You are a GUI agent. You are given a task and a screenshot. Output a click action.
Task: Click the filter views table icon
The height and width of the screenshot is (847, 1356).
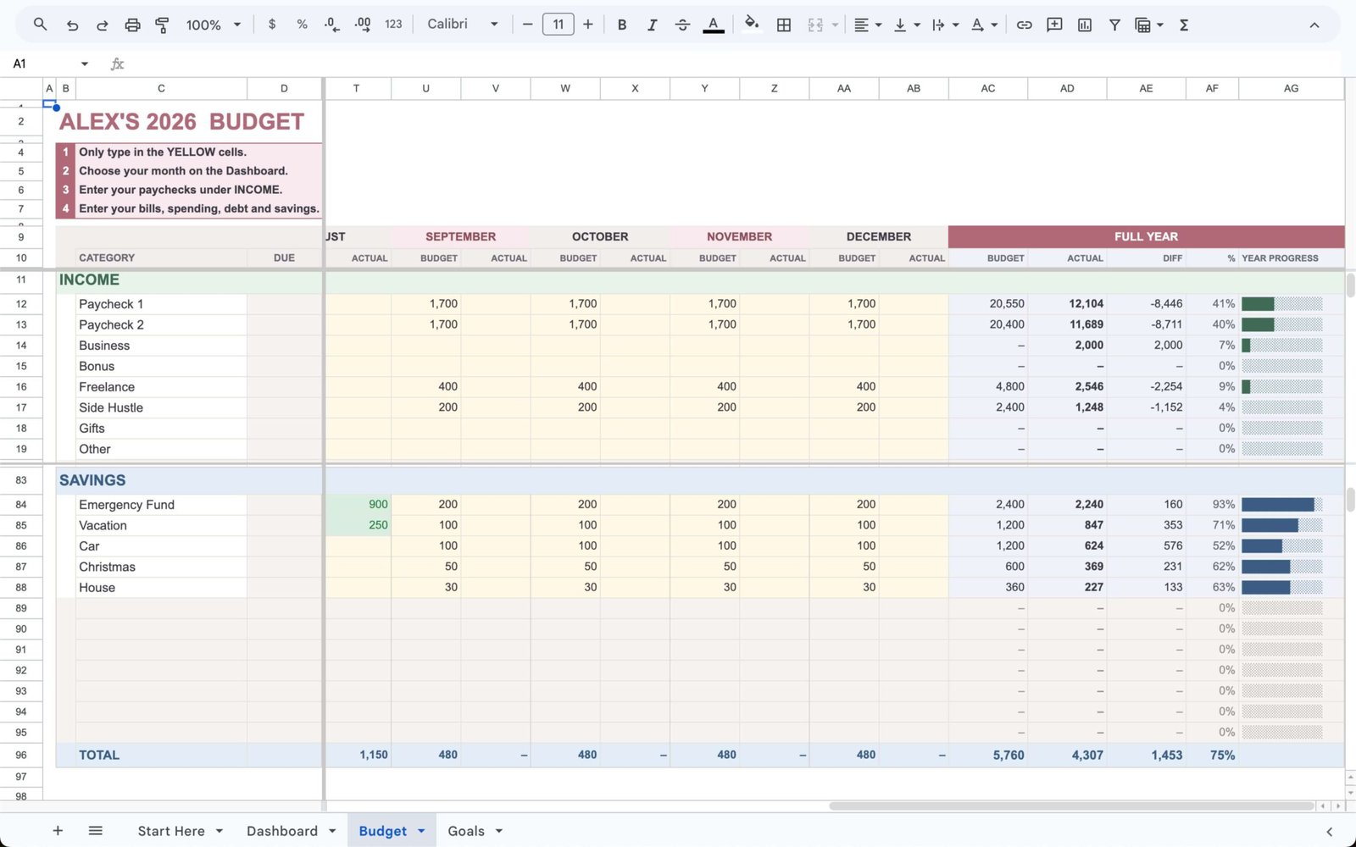click(x=1142, y=25)
